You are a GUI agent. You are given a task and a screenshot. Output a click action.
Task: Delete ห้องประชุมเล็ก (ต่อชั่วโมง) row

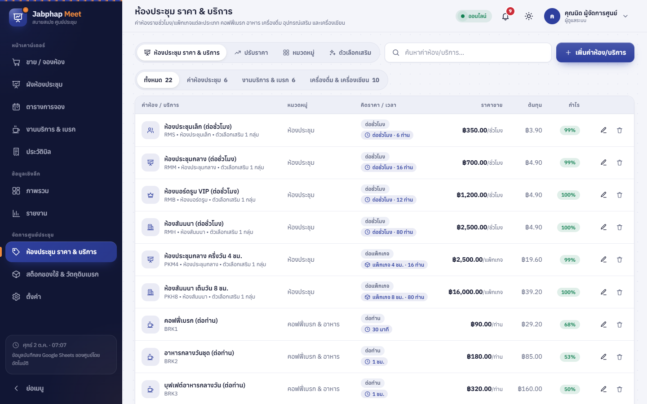point(620,130)
